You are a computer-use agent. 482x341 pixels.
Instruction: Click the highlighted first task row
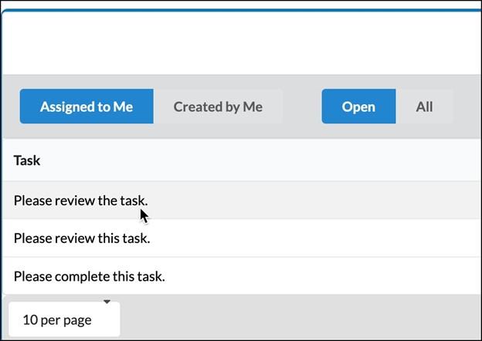pos(242,200)
